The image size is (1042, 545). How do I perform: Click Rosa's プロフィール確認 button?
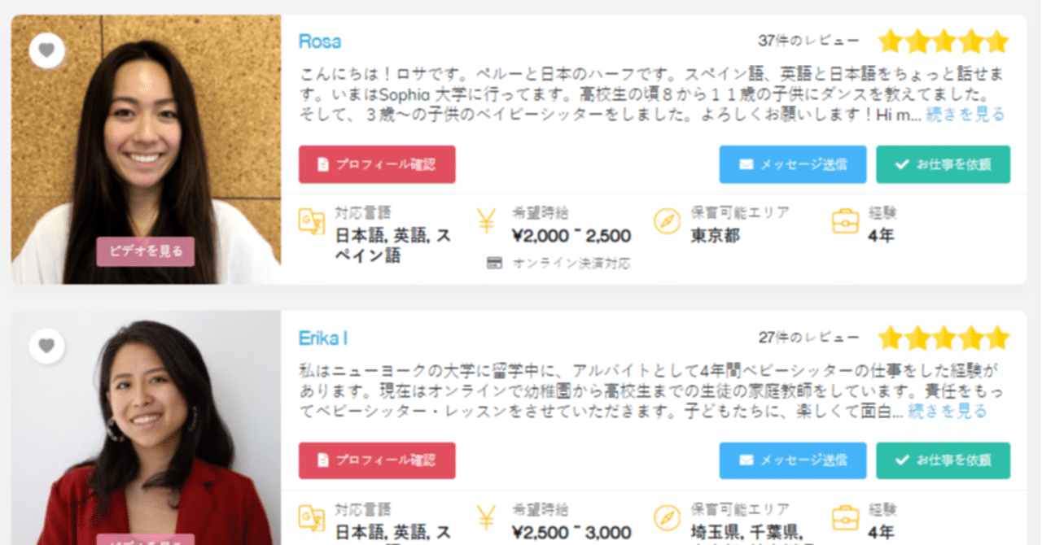377,164
